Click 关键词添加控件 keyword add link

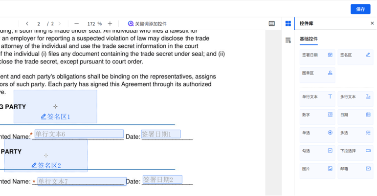point(147,23)
